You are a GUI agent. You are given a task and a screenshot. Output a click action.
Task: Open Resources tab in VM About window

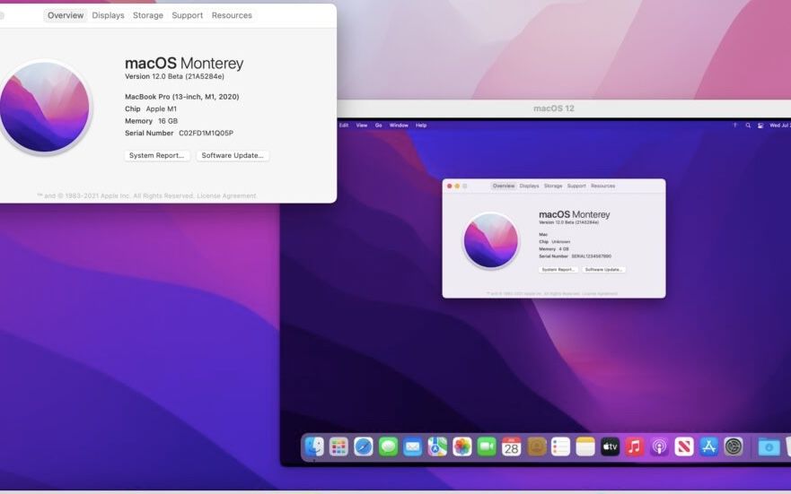(x=603, y=186)
